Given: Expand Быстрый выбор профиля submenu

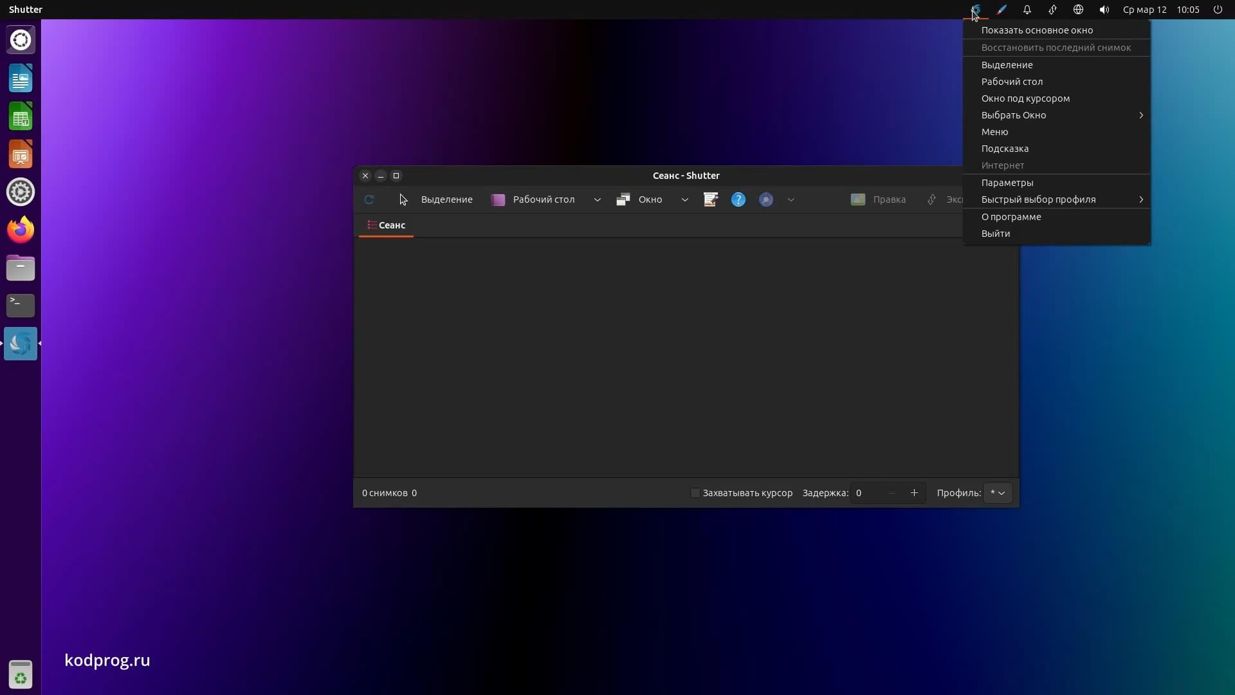Looking at the screenshot, I should pyautogui.click(x=1056, y=199).
